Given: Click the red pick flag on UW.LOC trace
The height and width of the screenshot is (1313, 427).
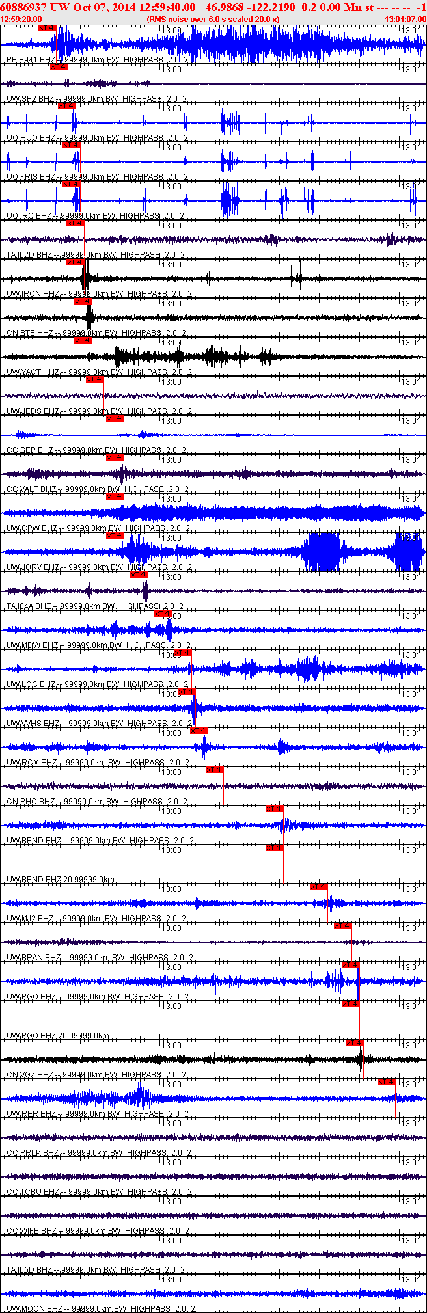Looking at the screenshot, I should click(x=182, y=653).
